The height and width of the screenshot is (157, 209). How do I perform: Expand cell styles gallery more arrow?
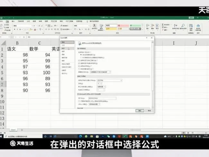click(x=142, y=29)
